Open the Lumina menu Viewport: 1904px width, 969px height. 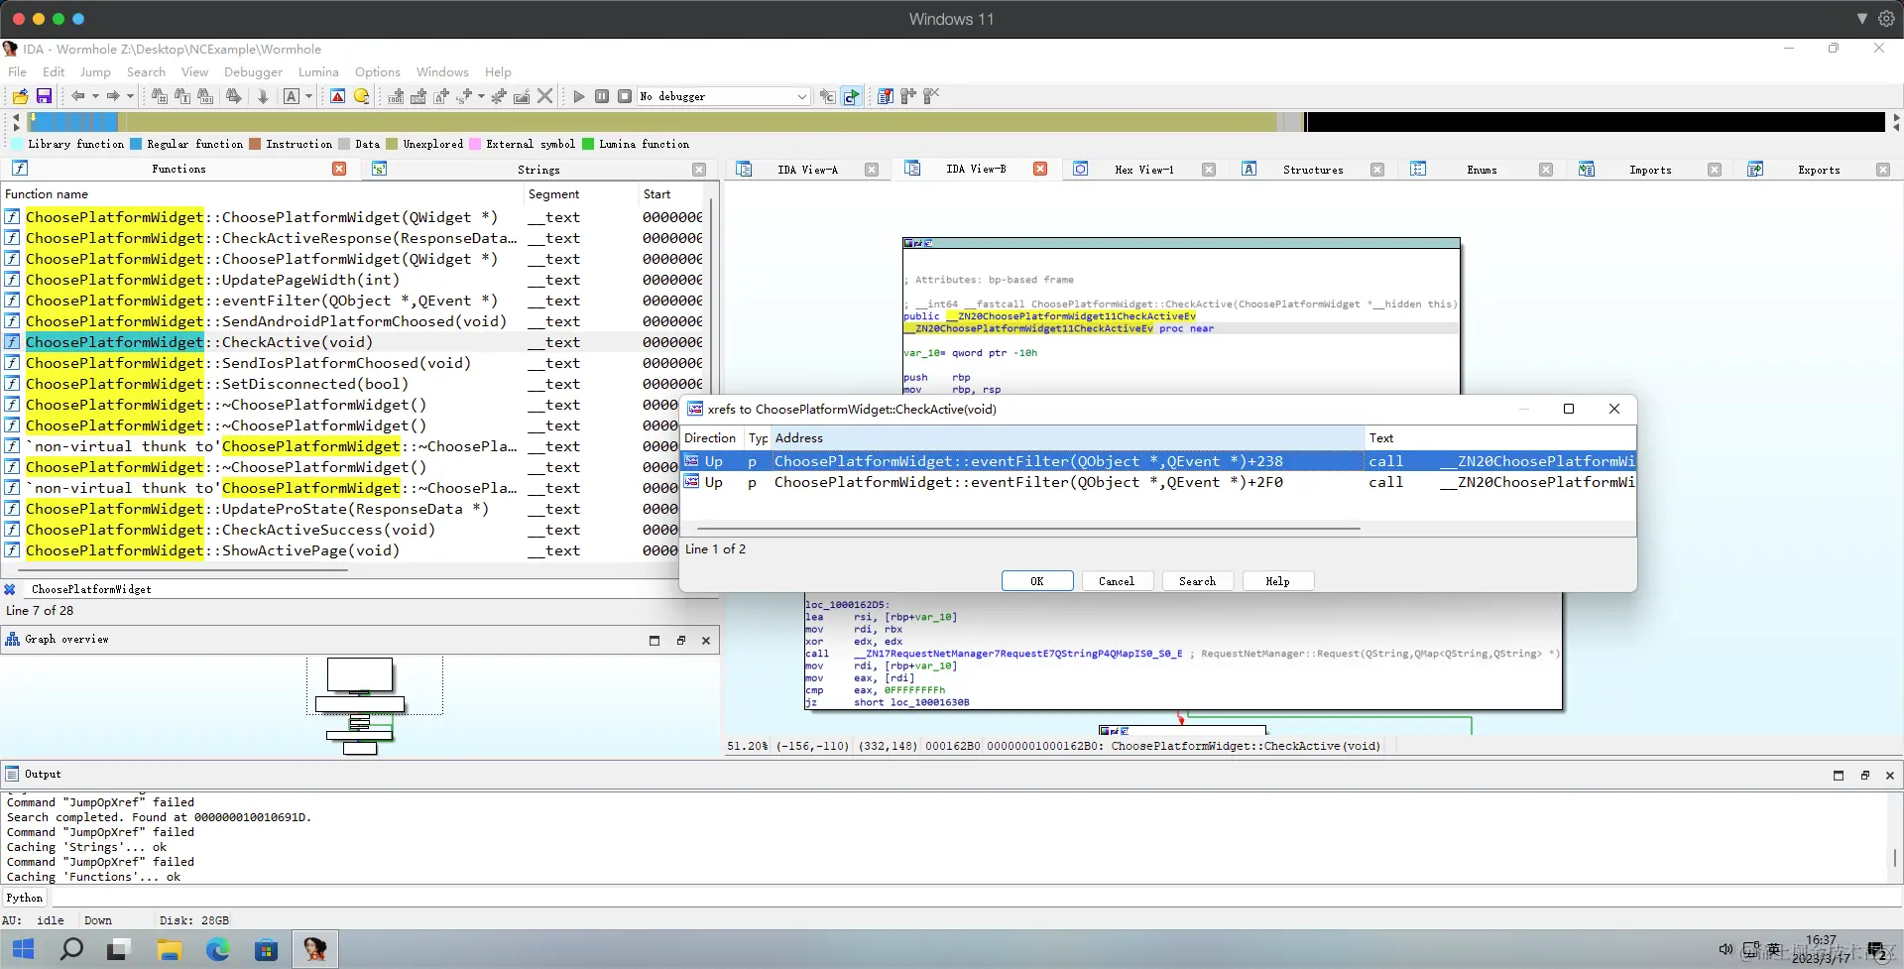pyautogui.click(x=318, y=72)
